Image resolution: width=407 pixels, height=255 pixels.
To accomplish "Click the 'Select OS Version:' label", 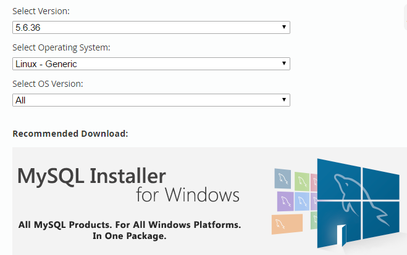I will pos(48,84).
